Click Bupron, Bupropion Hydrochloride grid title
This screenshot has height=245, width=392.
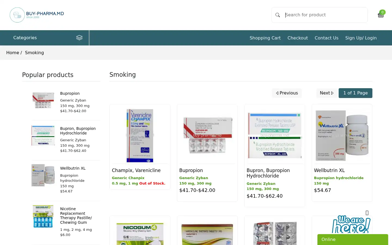point(268,173)
